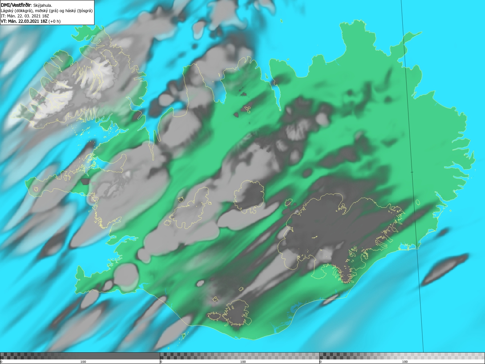Screen dimensions: 485x364
Task: Click the medium gray mid-cloud color scale bar
Action: [x=239, y=356]
